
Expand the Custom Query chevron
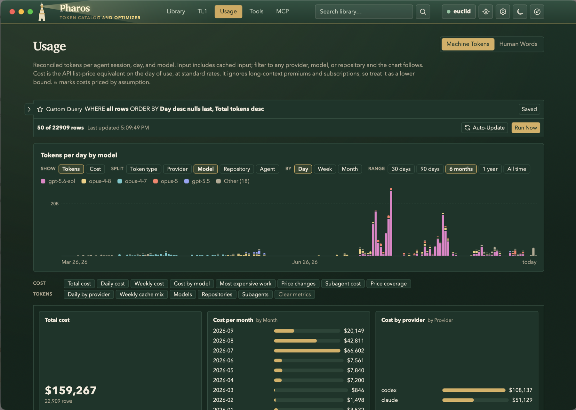pyautogui.click(x=29, y=109)
